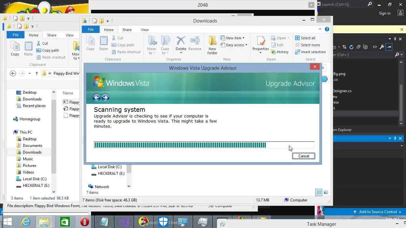Cancel the Upgrade Advisor scan

pyautogui.click(x=304, y=156)
